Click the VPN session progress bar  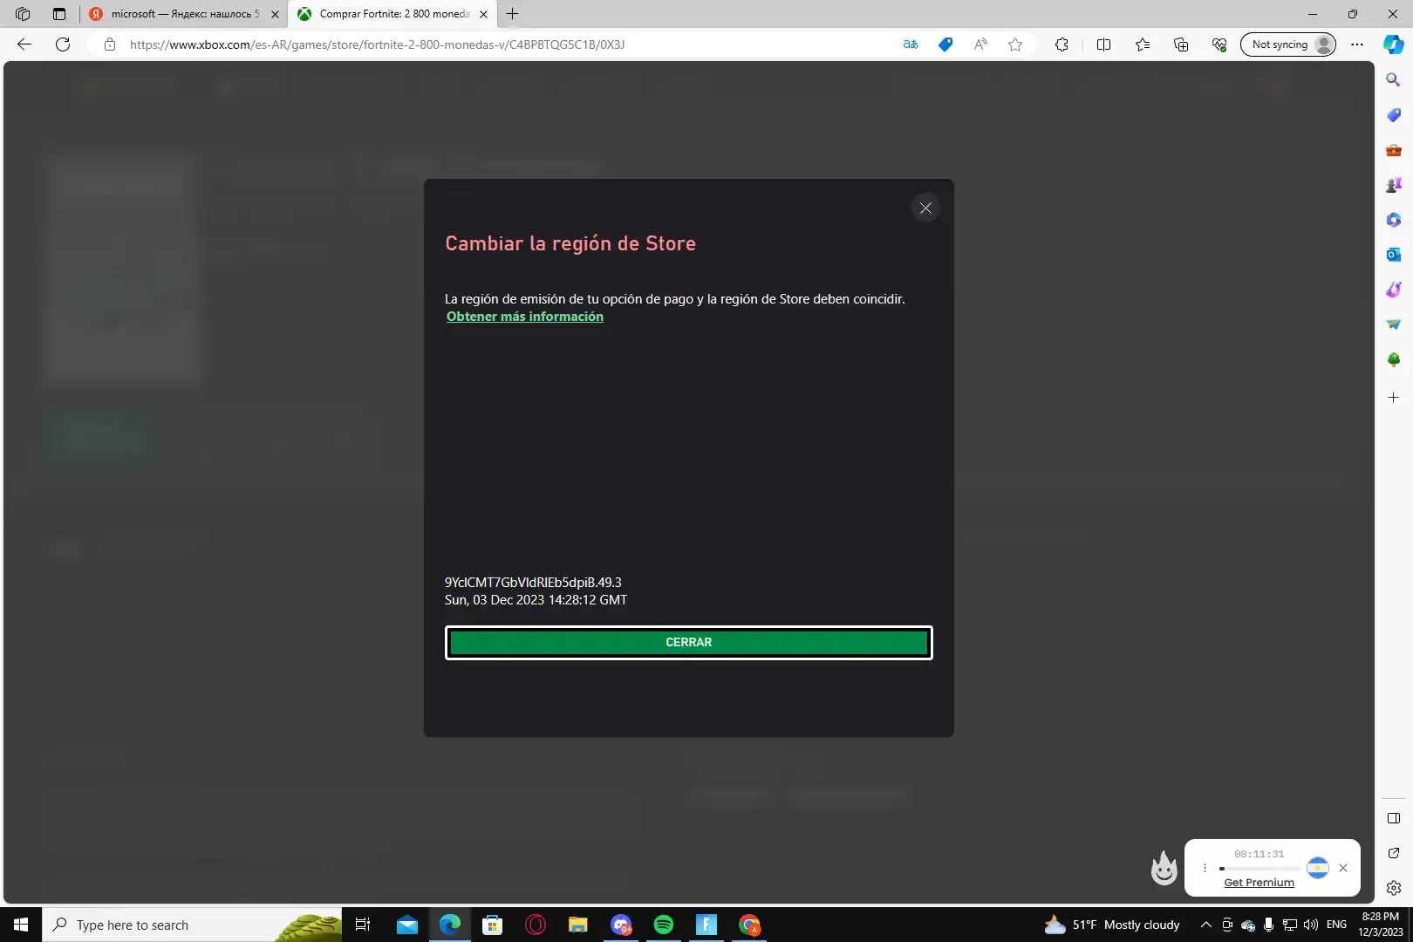pyautogui.click(x=1259, y=869)
